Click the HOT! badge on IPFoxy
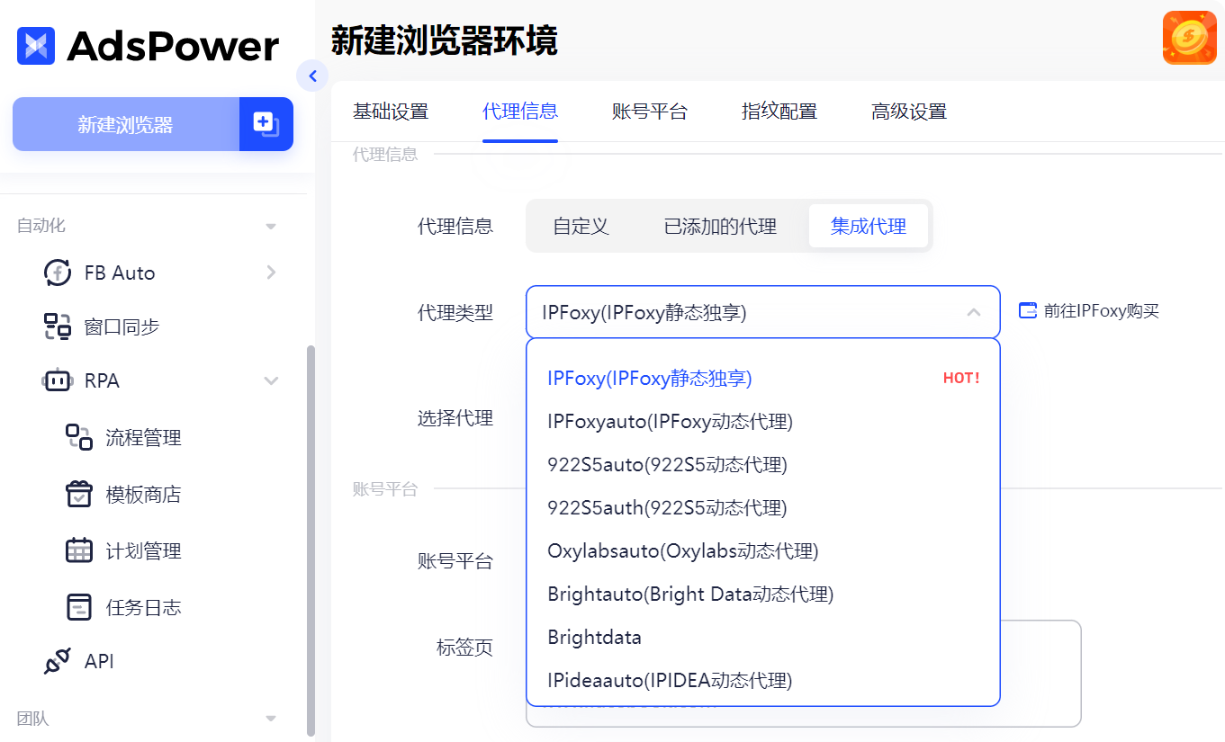This screenshot has height=742, width=1225. click(961, 379)
